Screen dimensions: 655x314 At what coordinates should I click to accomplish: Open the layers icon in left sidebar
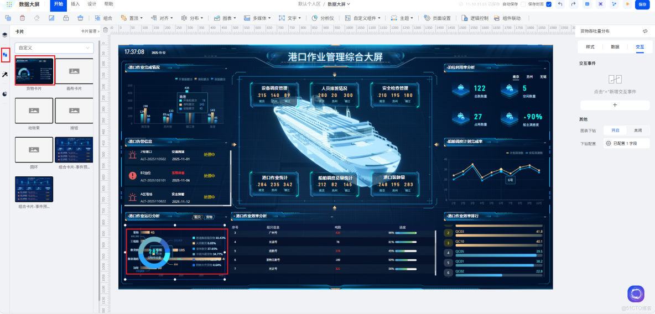pyautogui.click(x=5, y=35)
